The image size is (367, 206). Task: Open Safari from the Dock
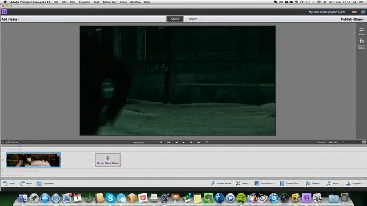(x=56, y=198)
